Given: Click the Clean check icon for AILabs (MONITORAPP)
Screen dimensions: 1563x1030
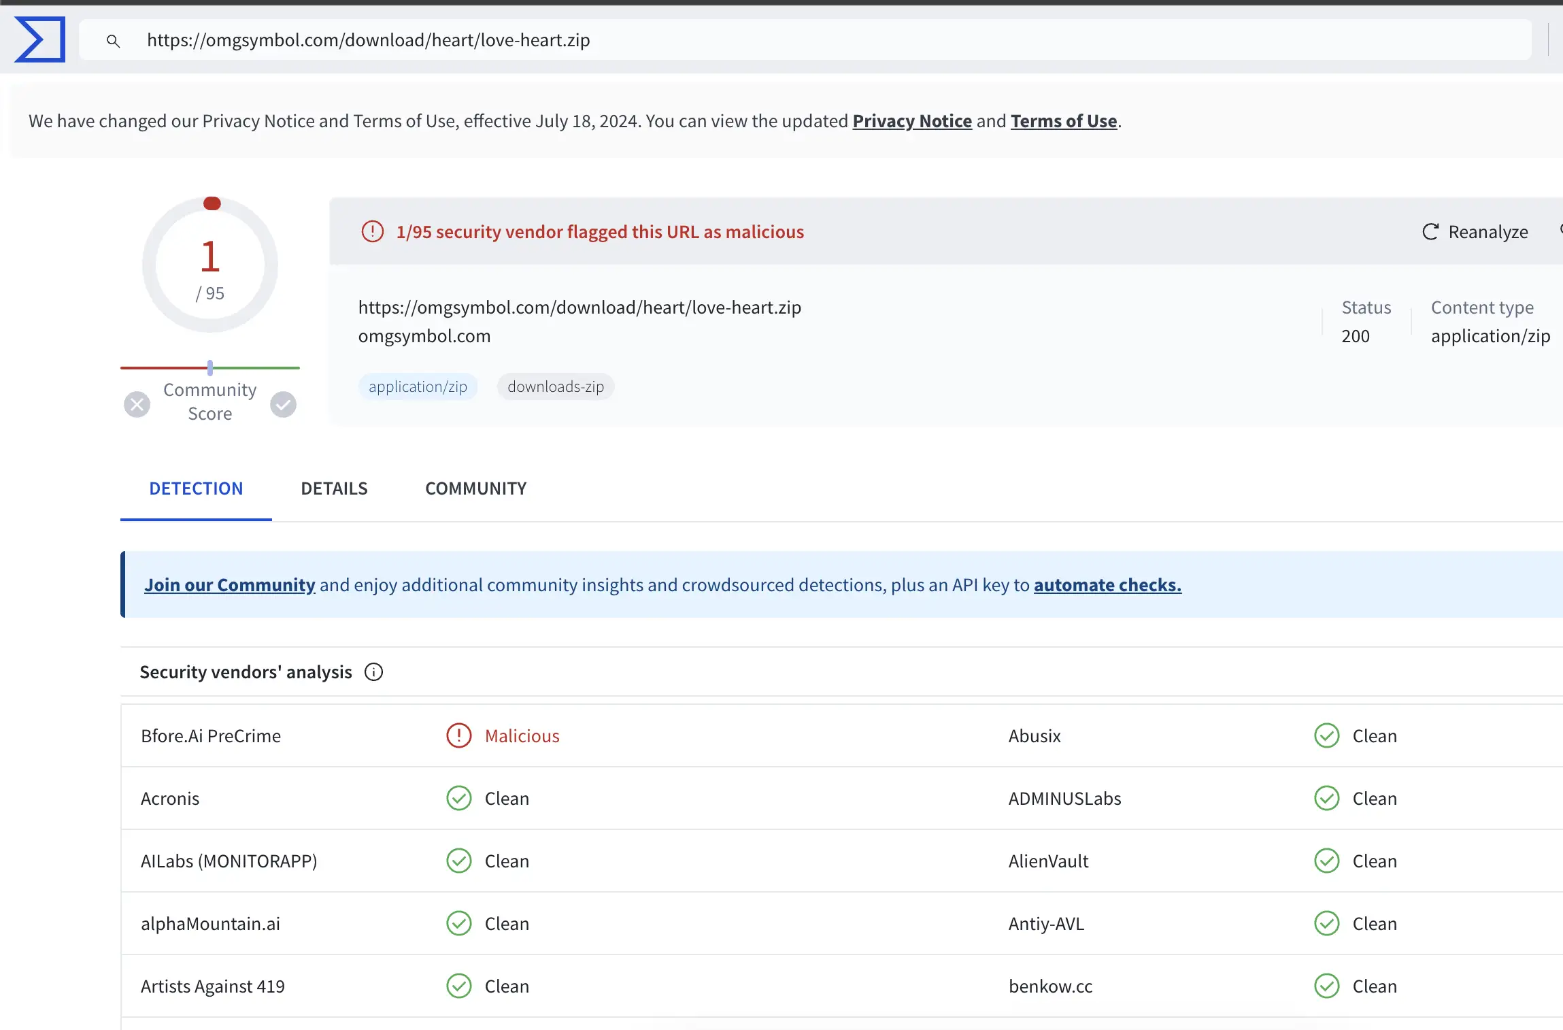Looking at the screenshot, I should click(459, 861).
